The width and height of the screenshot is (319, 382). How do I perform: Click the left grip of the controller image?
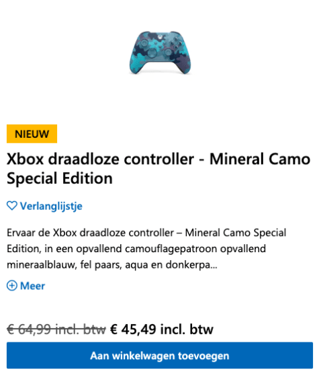tap(136, 64)
